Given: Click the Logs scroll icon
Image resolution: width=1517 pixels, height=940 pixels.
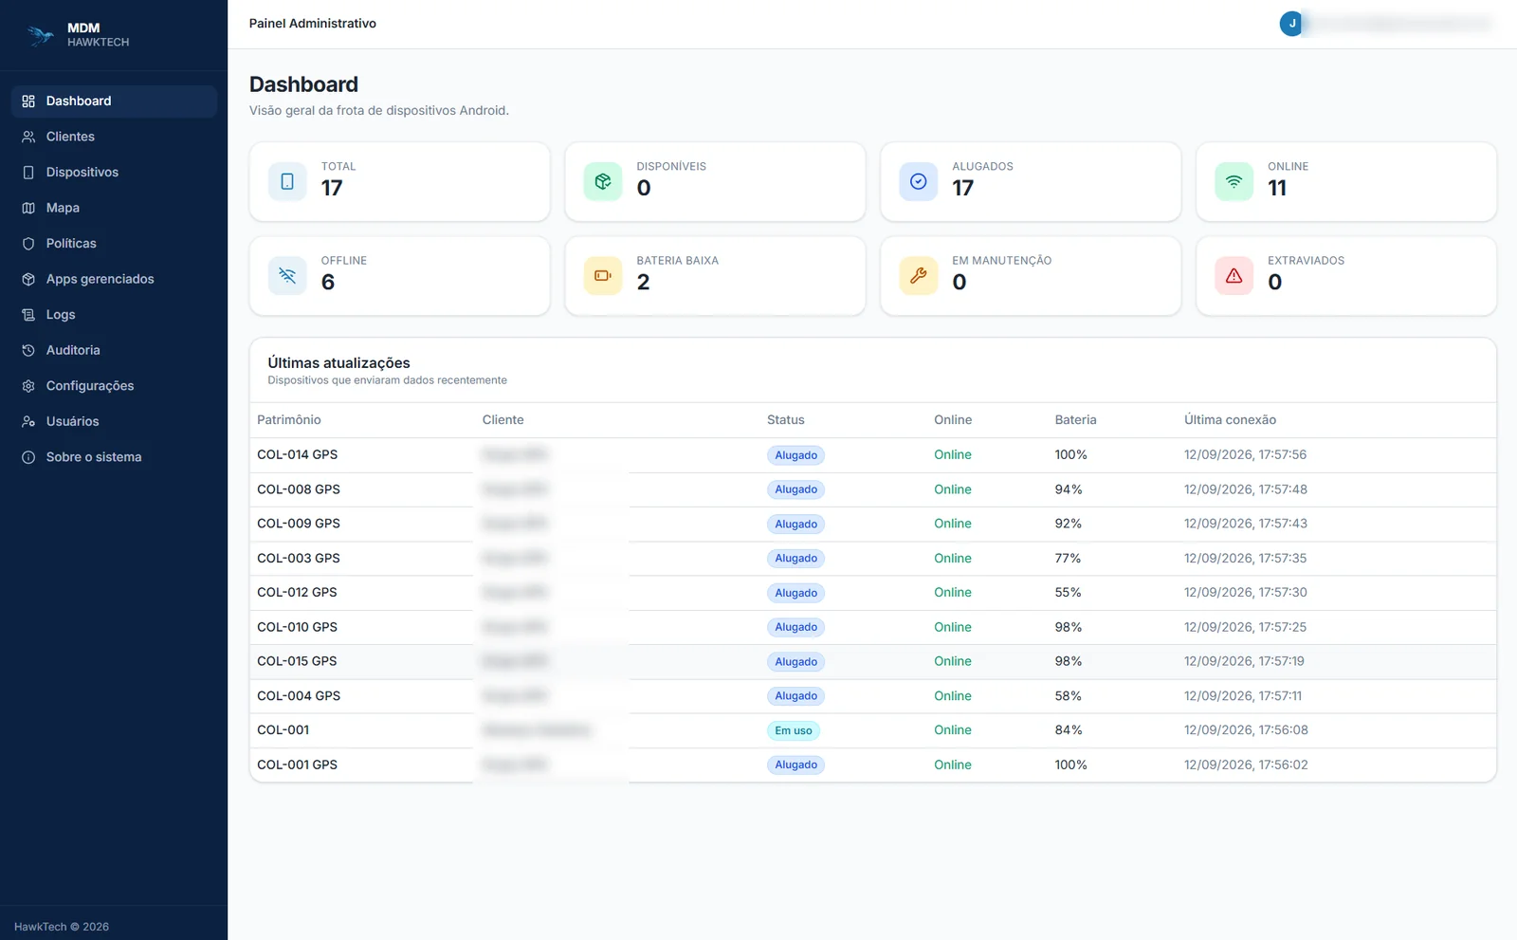Looking at the screenshot, I should [28, 315].
